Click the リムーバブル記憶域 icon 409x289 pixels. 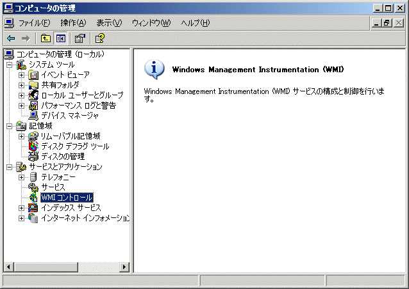click(x=33, y=136)
